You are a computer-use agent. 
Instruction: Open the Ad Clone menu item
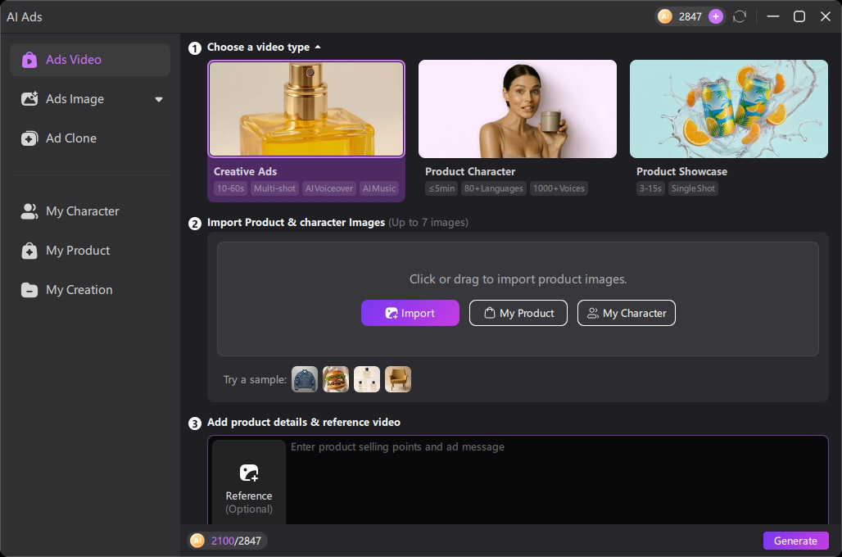pos(90,138)
